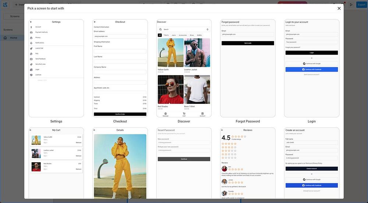368x203 pixels.
Task: Select the 'T-Shirts' chip in Discover preview
Action: pos(166,35)
